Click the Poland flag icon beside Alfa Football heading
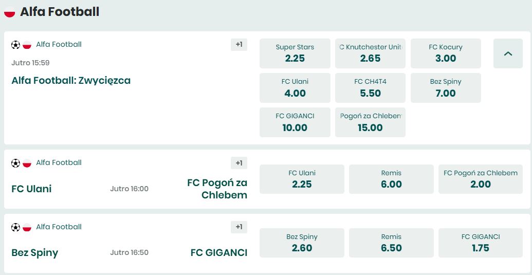The image size is (532, 275). point(10,12)
